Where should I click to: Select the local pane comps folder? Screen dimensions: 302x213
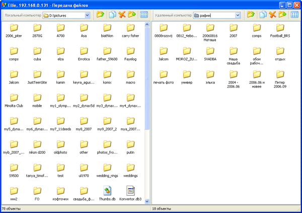[14, 54]
